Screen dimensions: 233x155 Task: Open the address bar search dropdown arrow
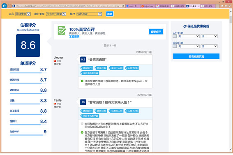click(121, 6)
